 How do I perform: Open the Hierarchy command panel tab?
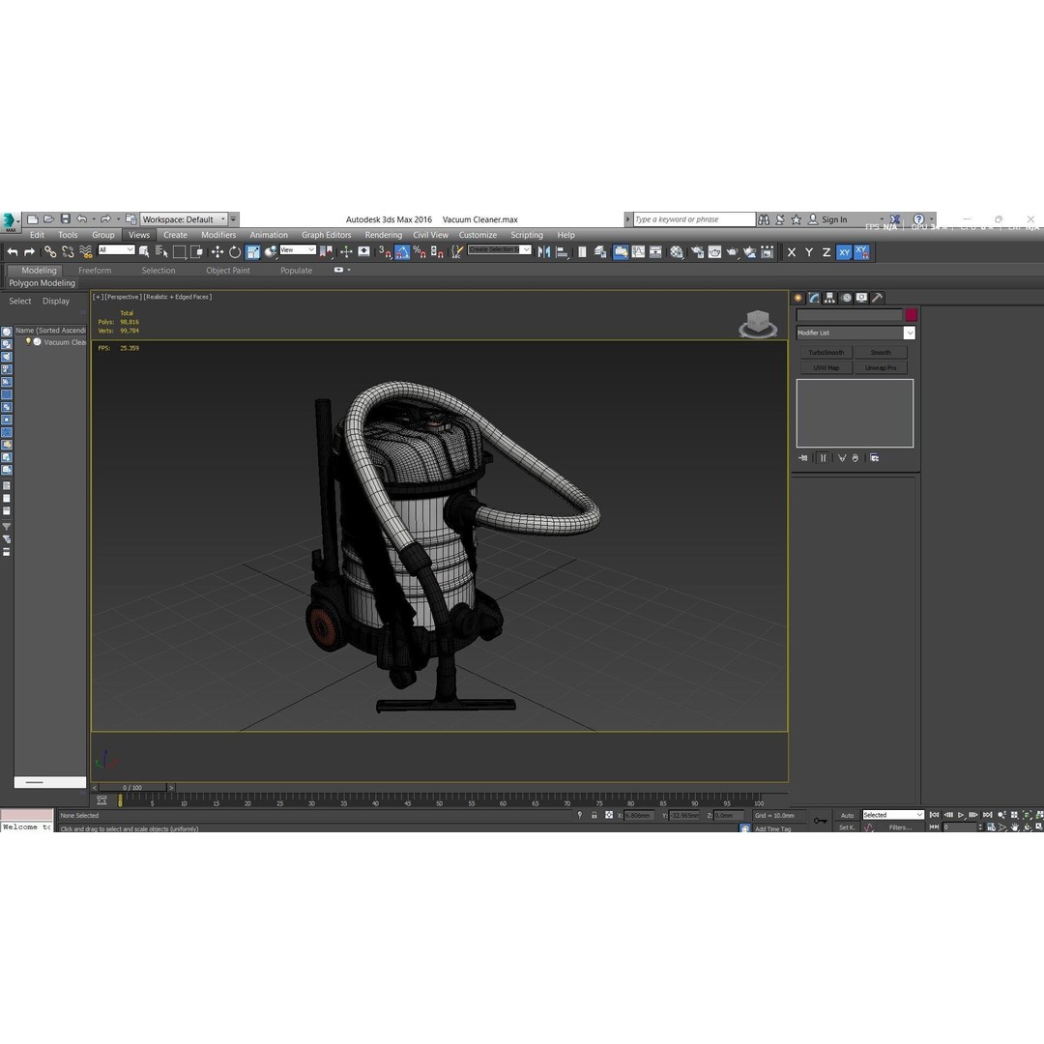click(x=829, y=299)
